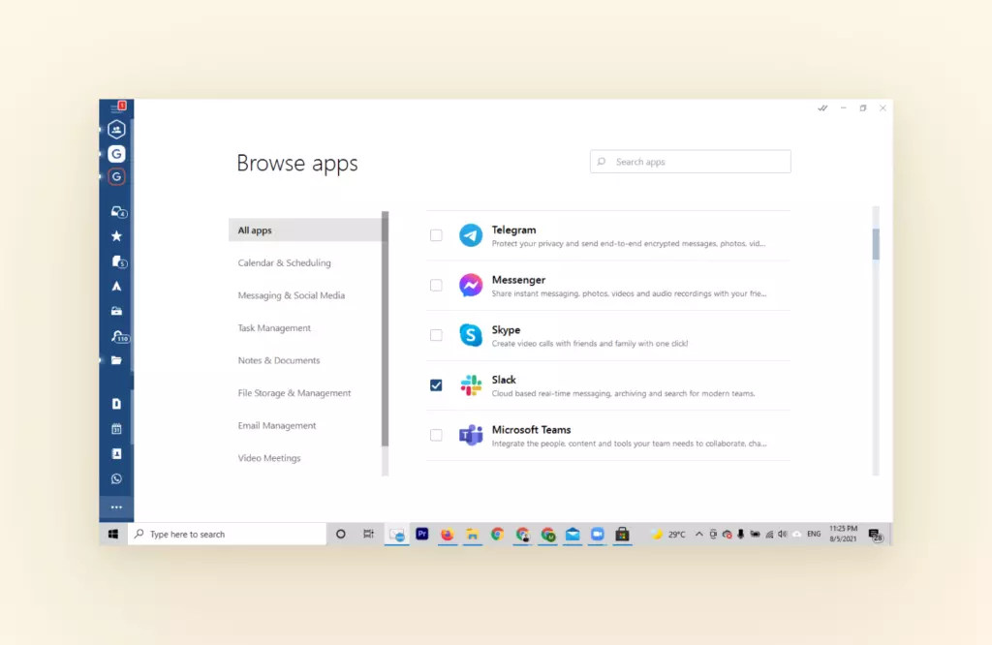The width and height of the screenshot is (992, 645).
Task: Click the favorites star icon in the sidebar
Action: pyautogui.click(x=116, y=234)
